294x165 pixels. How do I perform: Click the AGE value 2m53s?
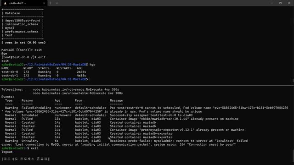tap(81, 72)
